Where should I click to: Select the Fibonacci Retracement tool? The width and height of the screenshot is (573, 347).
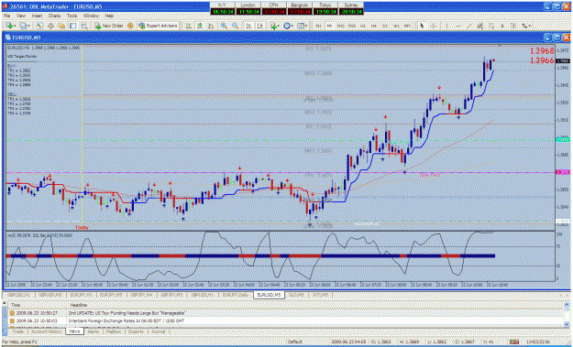[491, 26]
